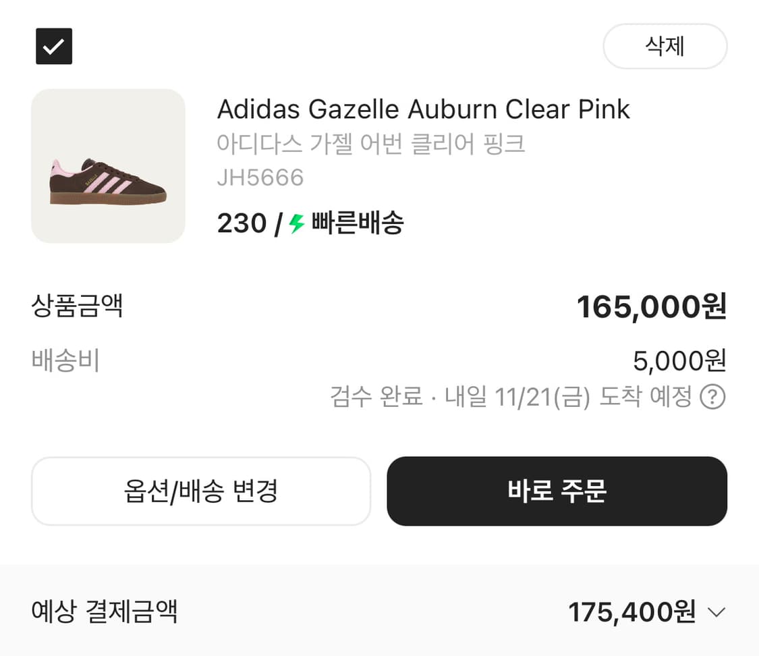The image size is (759, 656).
Task: Click 바로 주문 to order now
Action: (557, 491)
